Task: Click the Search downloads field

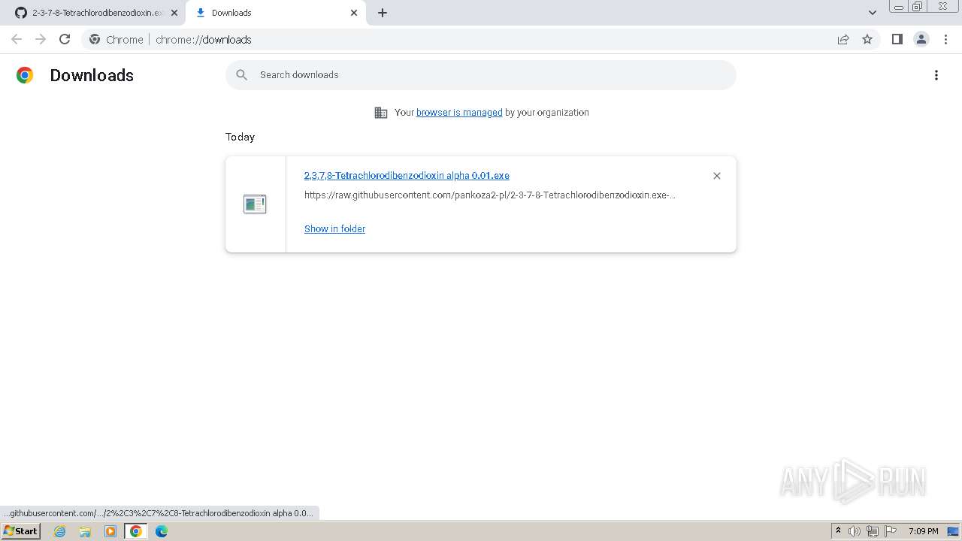Action: (x=481, y=75)
